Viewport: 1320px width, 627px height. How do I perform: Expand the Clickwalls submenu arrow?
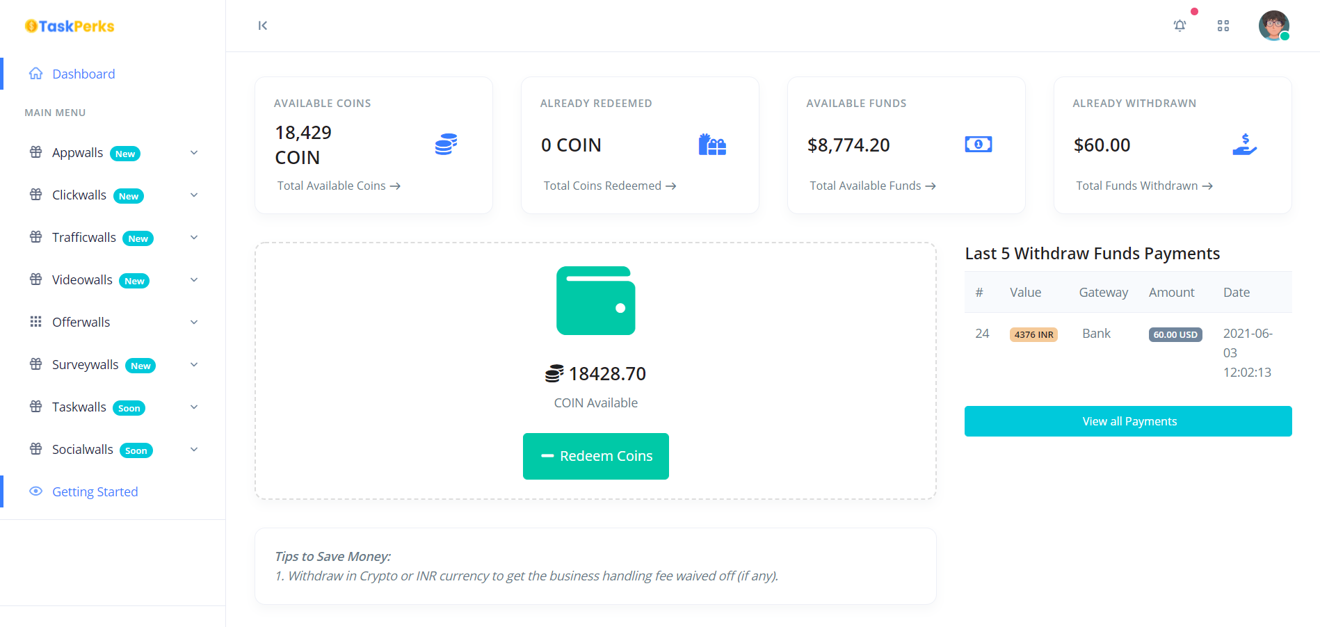194,195
